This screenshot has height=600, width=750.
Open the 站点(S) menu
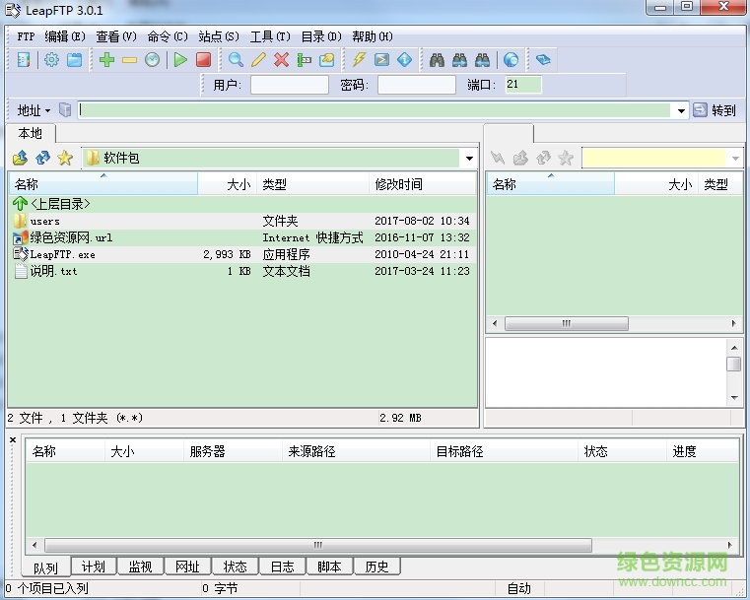tap(218, 36)
